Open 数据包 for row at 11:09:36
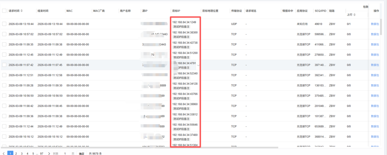Image resolution: width=387 pixels, height=155 pixels. (375, 116)
